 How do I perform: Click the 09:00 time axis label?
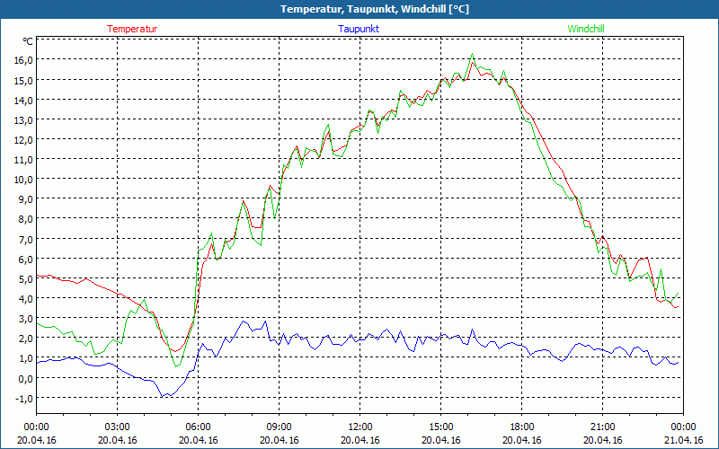pos(279,427)
